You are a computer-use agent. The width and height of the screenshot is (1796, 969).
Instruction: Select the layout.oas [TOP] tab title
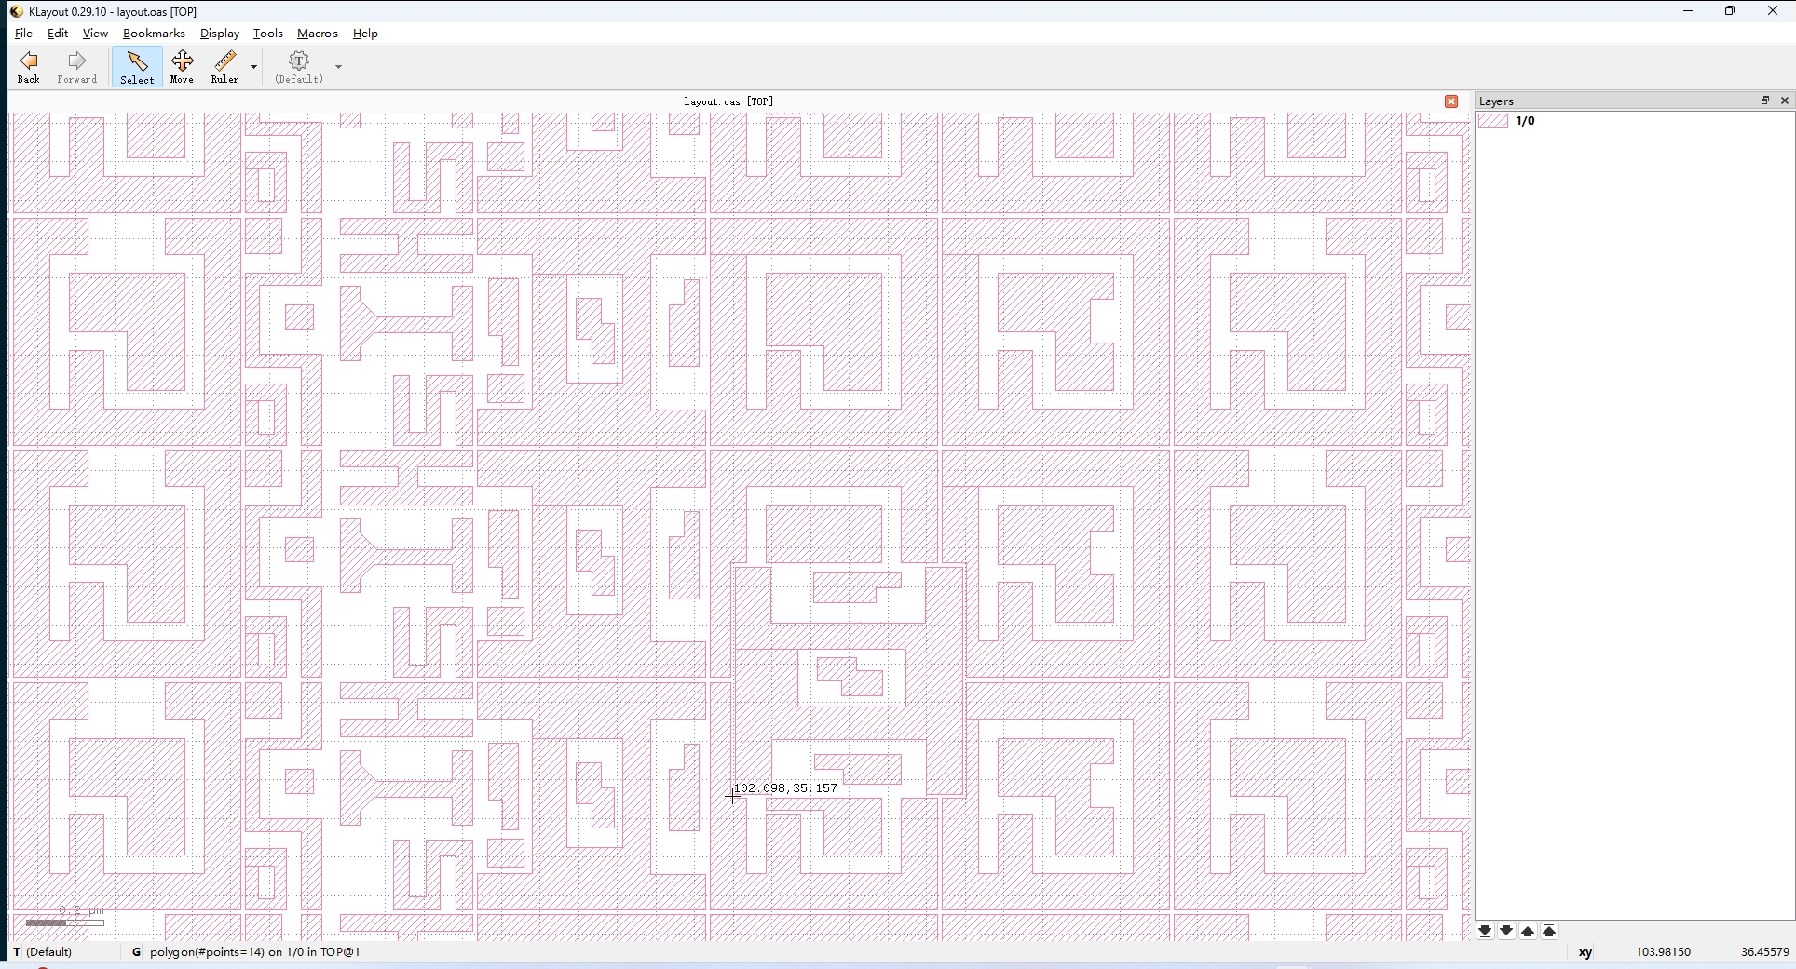point(728,101)
